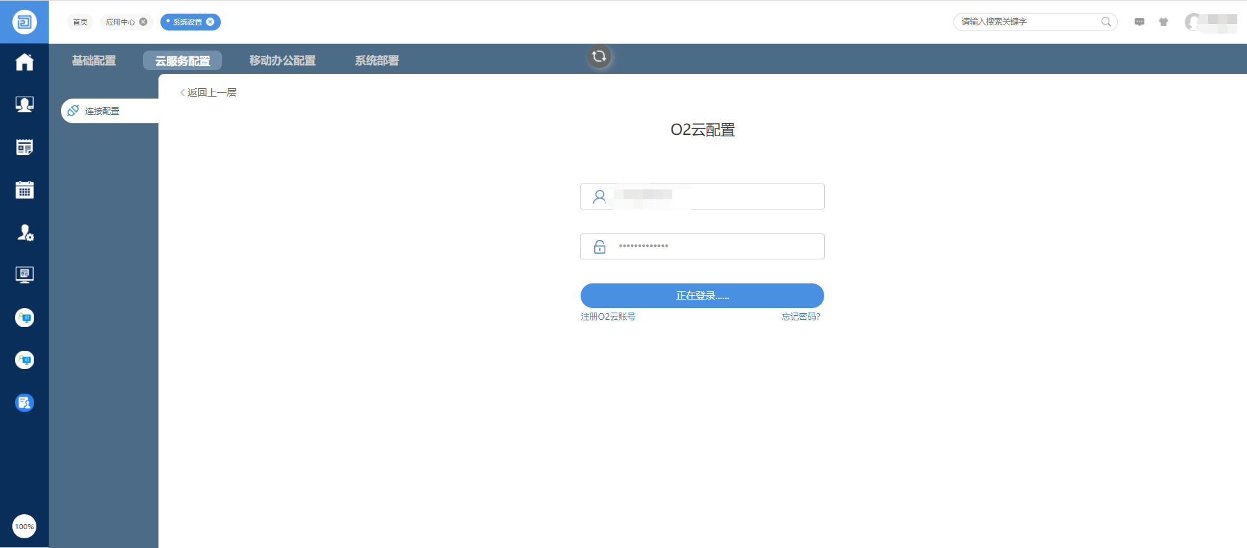Open the messages speech-bubble icon

point(1139,22)
